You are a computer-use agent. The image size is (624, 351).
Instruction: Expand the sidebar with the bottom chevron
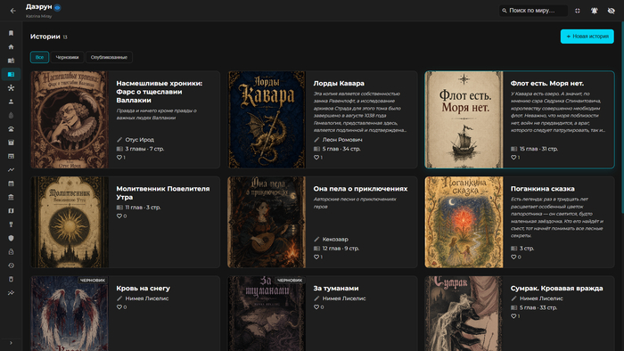(x=11, y=343)
